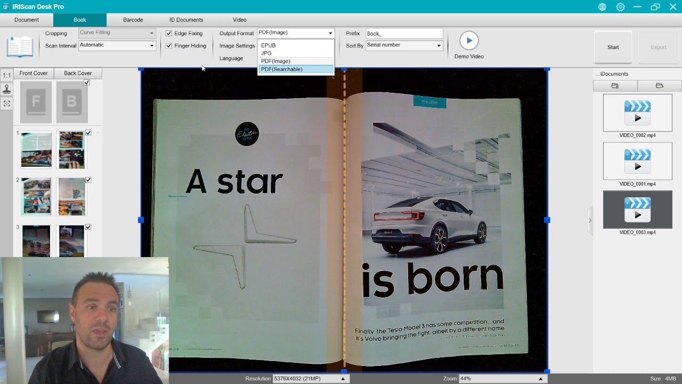
Task: Open VIDEO_0003.mp4 file icon
Action: coord(638,210)
